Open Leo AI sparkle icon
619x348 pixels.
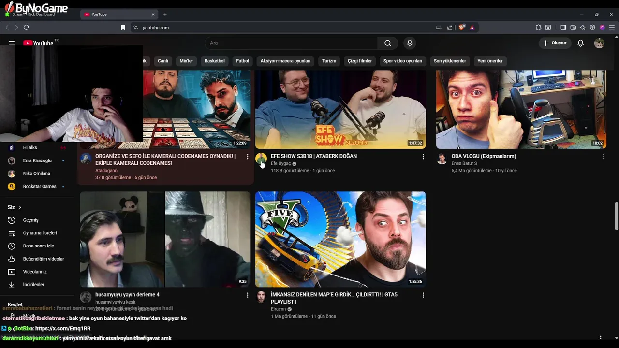583,28
